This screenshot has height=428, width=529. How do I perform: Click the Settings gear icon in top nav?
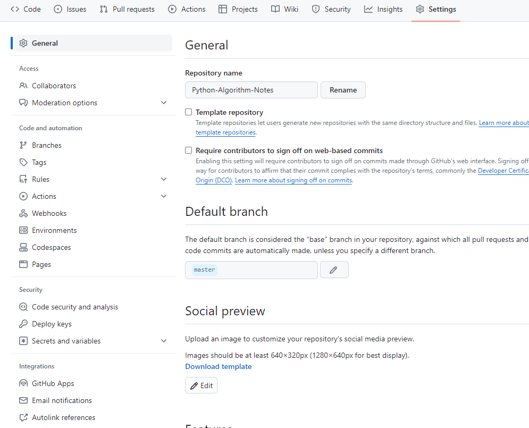(419, 9)
